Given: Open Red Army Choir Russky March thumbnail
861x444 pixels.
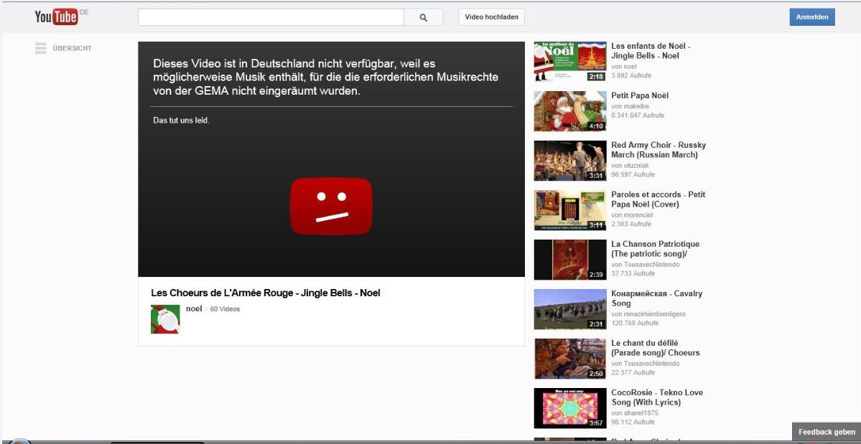Looking at the screenshot, I should [x=570, y=161].
